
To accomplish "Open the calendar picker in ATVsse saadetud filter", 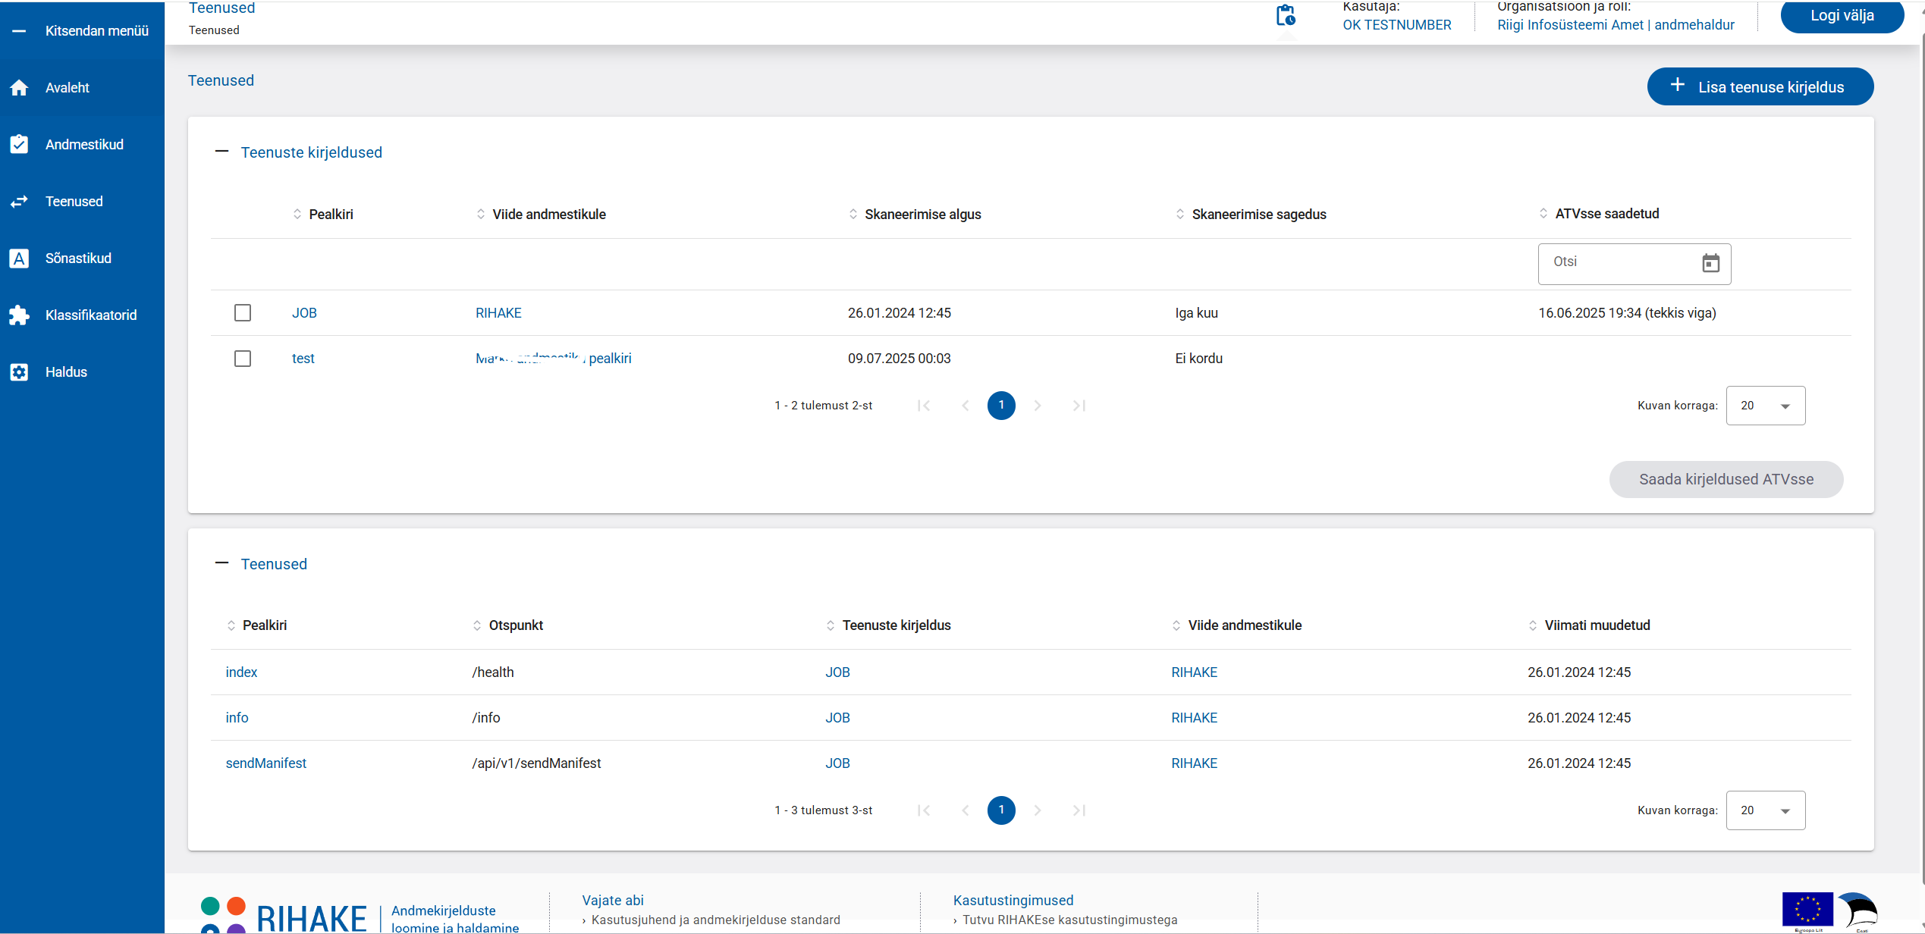I will pyautogui.click(x=1710, y=263).
